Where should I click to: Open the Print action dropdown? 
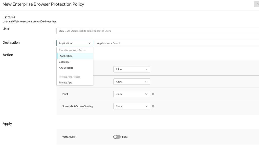tap(132, 94)
